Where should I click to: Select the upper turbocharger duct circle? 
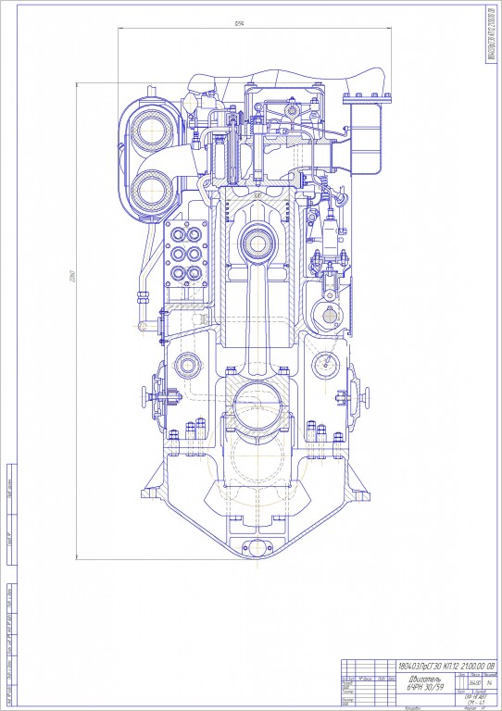click(x=152, y=131)
